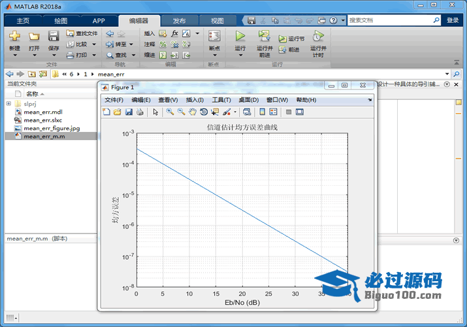This screenshot has width=467, height=327.
Task: Click Print Figure icon in figure toolbar
Action: coord(140,112)
